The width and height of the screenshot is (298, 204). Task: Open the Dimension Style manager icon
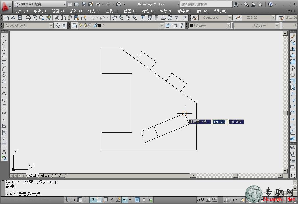coord(238,18)
